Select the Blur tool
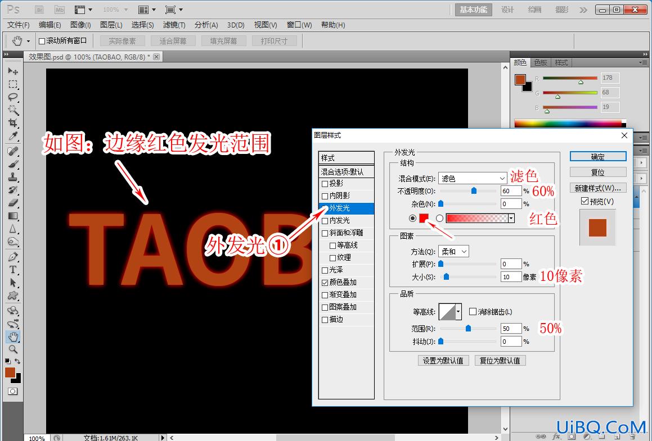This screenshot has width=652, height=441. tap(13, 229)
